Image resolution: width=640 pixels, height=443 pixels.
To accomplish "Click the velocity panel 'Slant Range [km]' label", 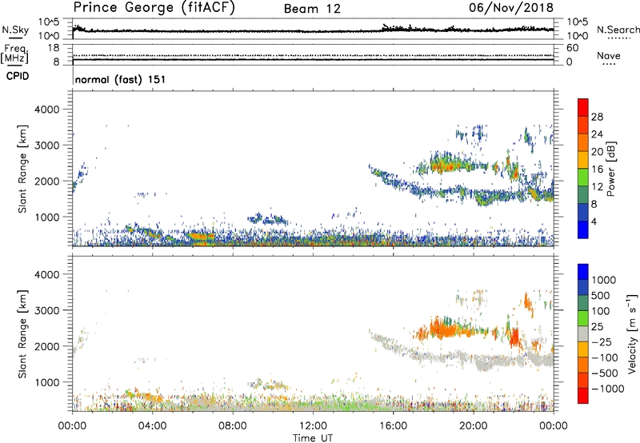I will [22, 334].
